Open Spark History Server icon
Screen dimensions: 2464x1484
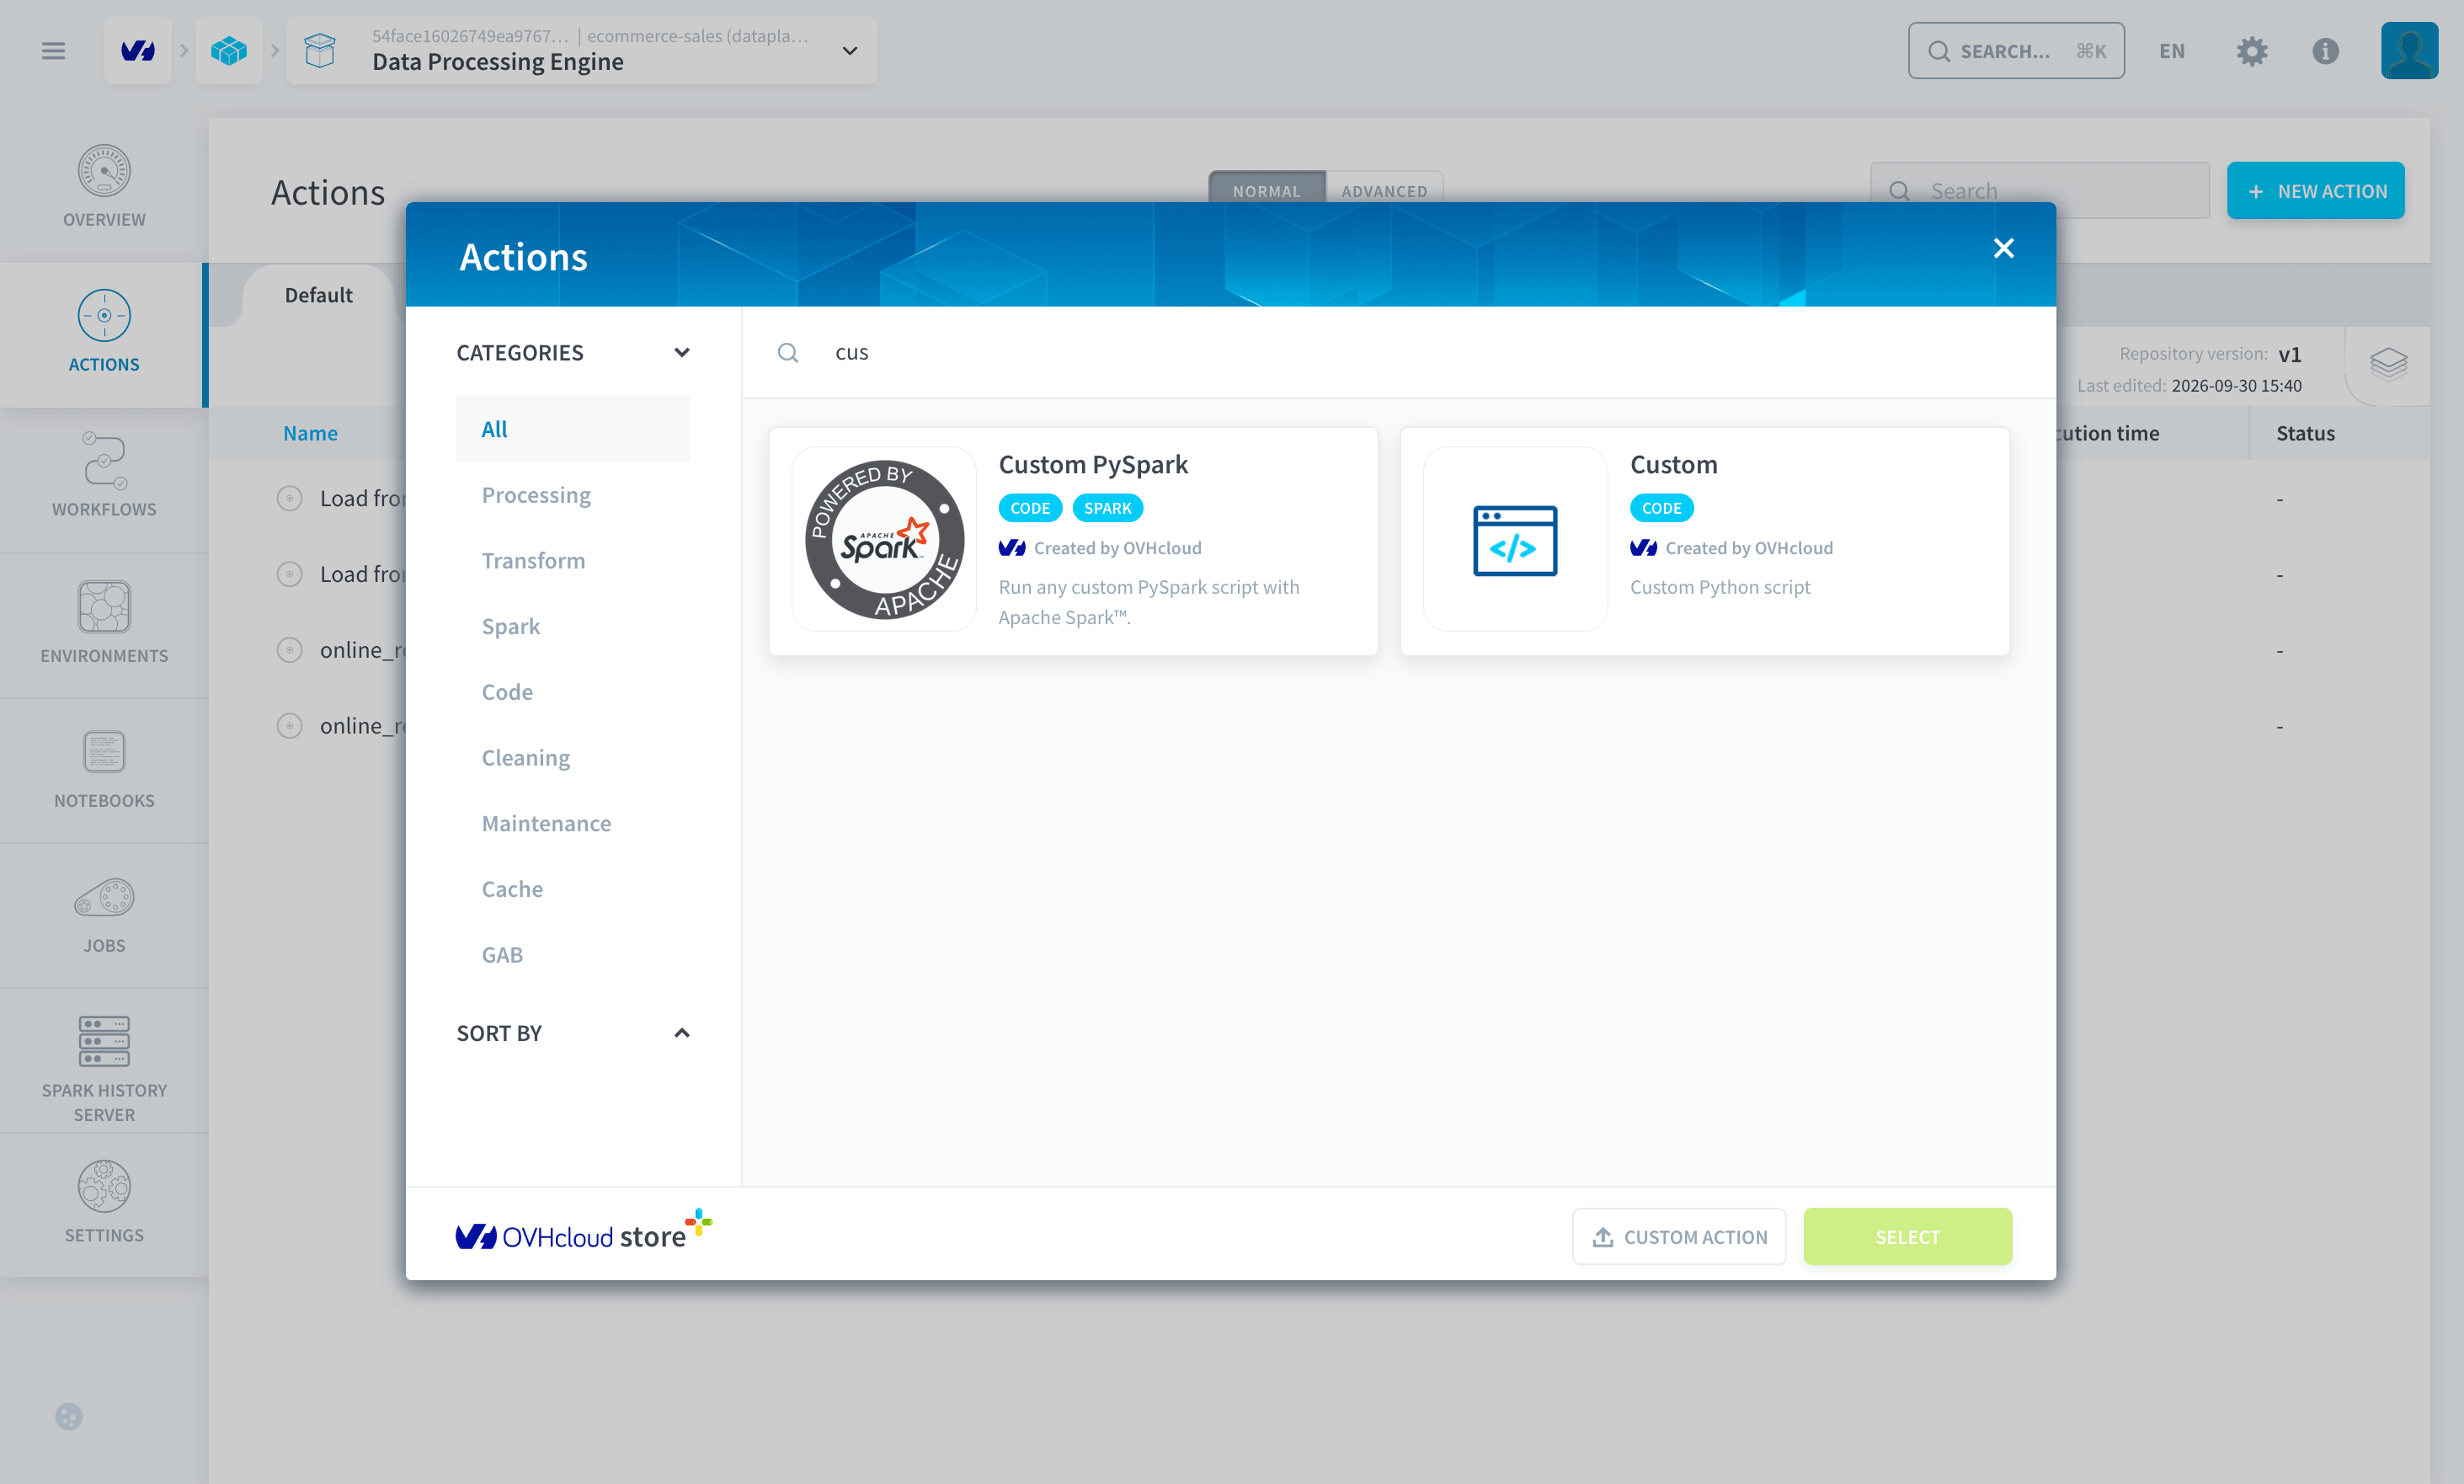coord(104,1042)
